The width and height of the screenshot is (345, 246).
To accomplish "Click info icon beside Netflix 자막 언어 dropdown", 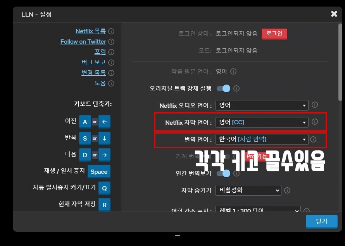I will [315, 122].
